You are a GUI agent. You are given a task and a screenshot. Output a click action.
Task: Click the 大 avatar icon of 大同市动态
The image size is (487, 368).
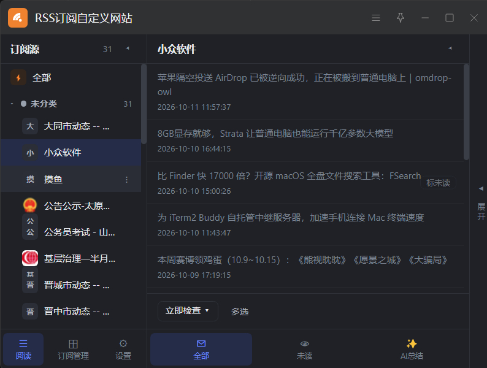[30, 126]
